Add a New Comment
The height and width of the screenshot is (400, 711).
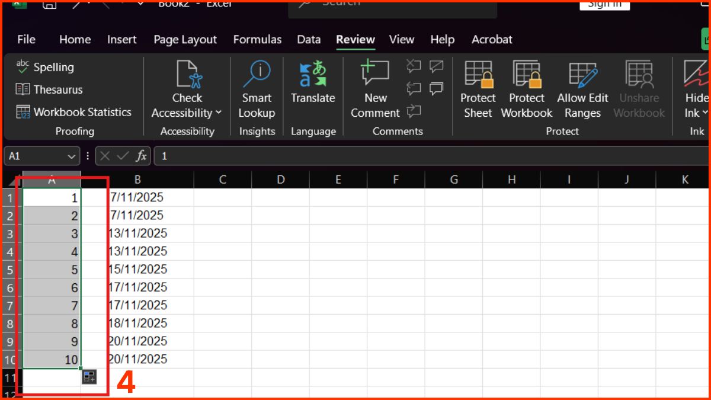[375, 89]
